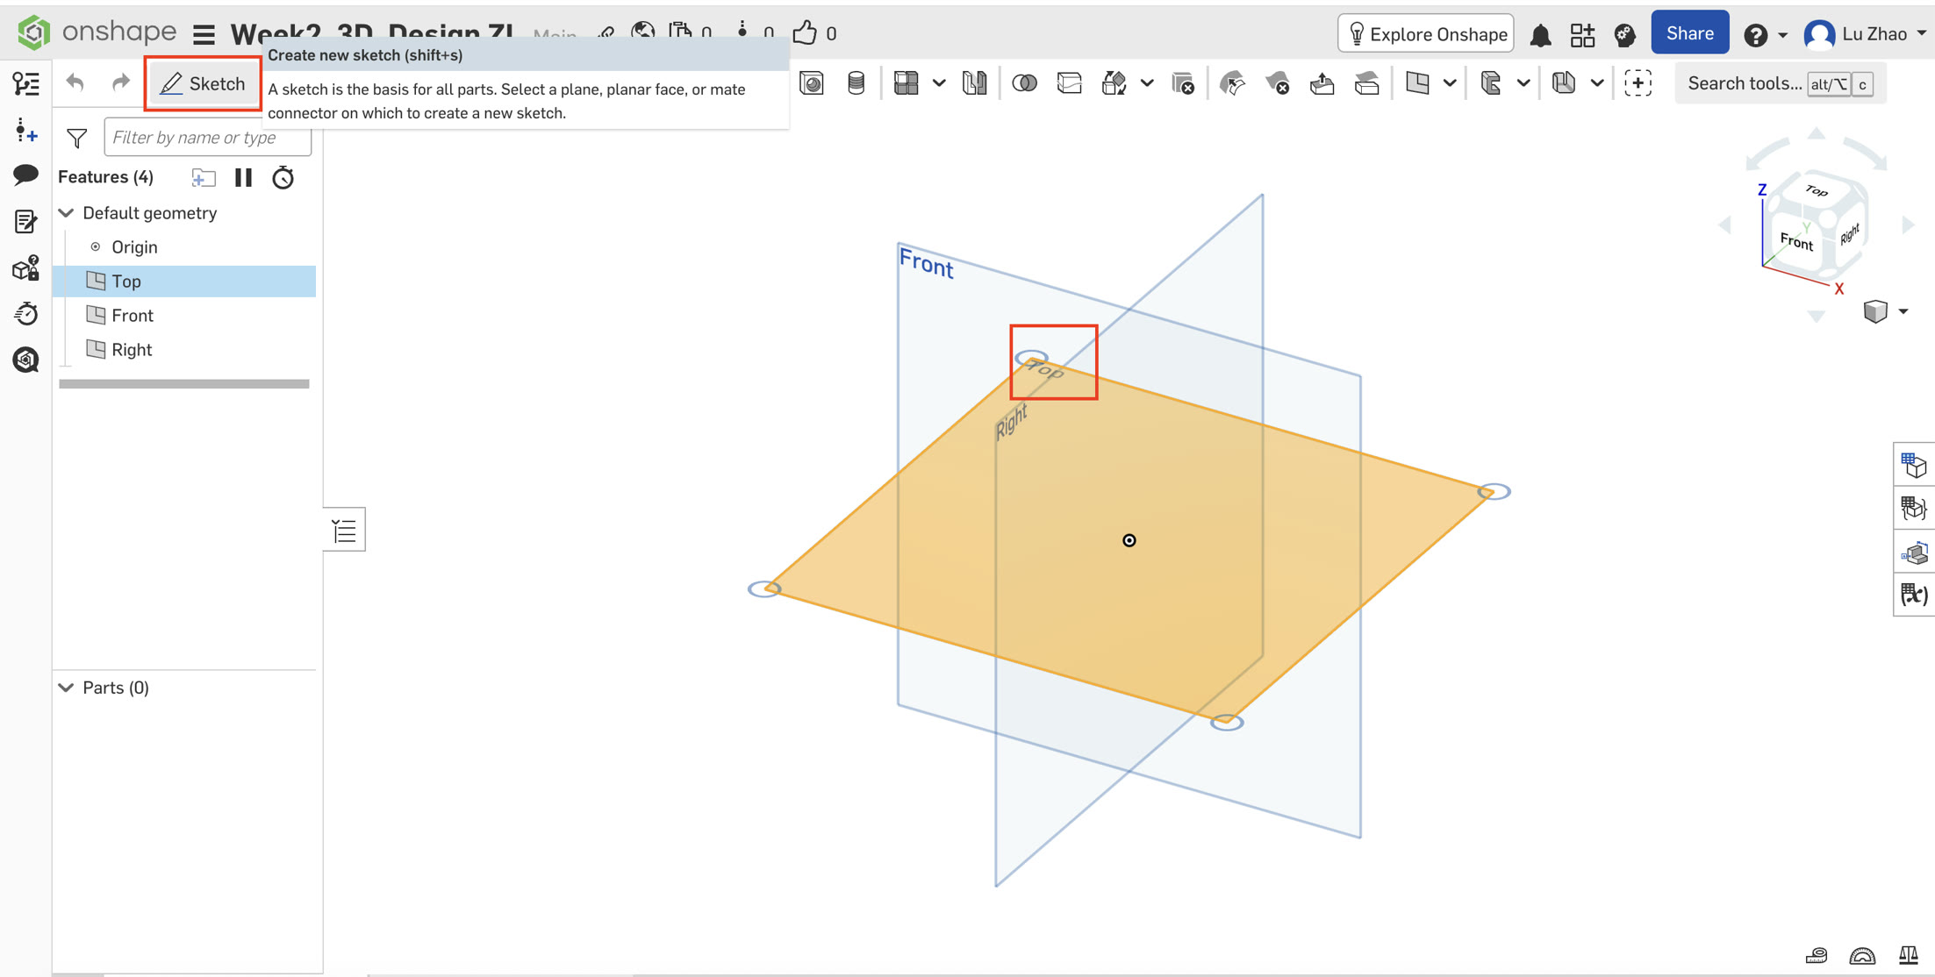Screen dimensions: 1935x977
Task: Click the horizontal scrollbar under feature list
Action: 183,383
